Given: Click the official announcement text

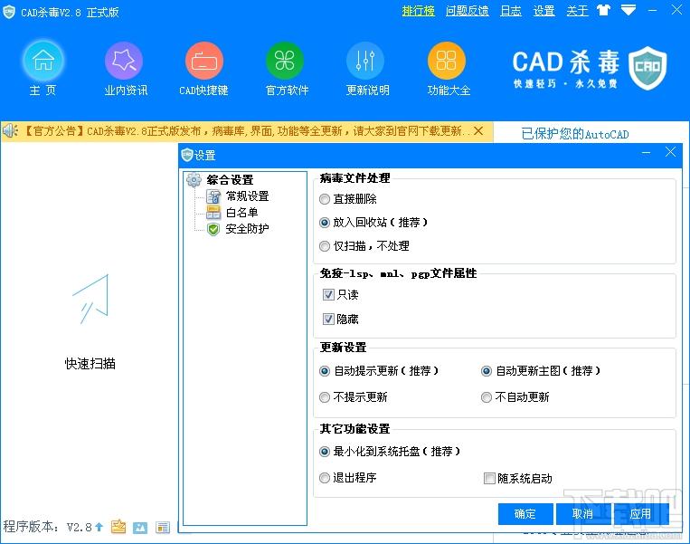Looking at the screenshot, I should click(x=246, y=131).
